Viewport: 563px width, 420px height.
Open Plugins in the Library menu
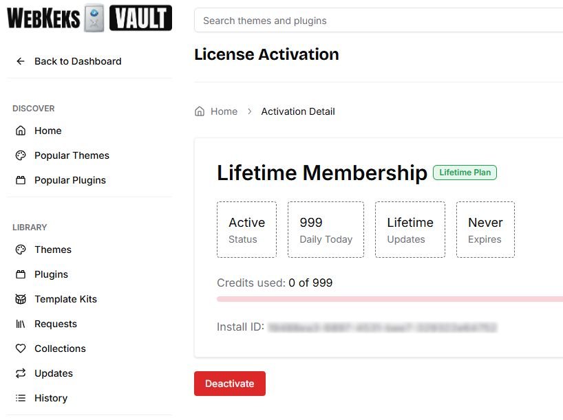pyautogui.click(x=51, y=274)
